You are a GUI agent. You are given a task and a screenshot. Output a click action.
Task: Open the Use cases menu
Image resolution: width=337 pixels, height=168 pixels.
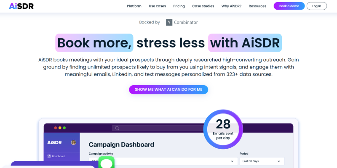tap(157, 6)
